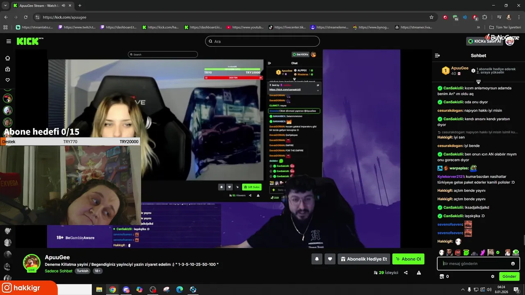Screen dimensions: 525x295
Task: Click the green emote in quick bar
Action: coord(466,253)
